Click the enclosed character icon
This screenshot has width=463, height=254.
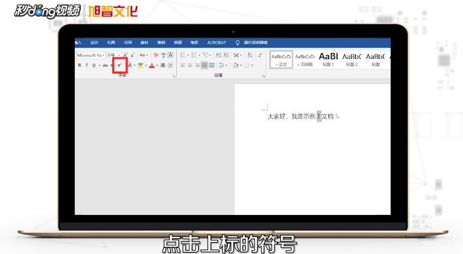(170, 65)
